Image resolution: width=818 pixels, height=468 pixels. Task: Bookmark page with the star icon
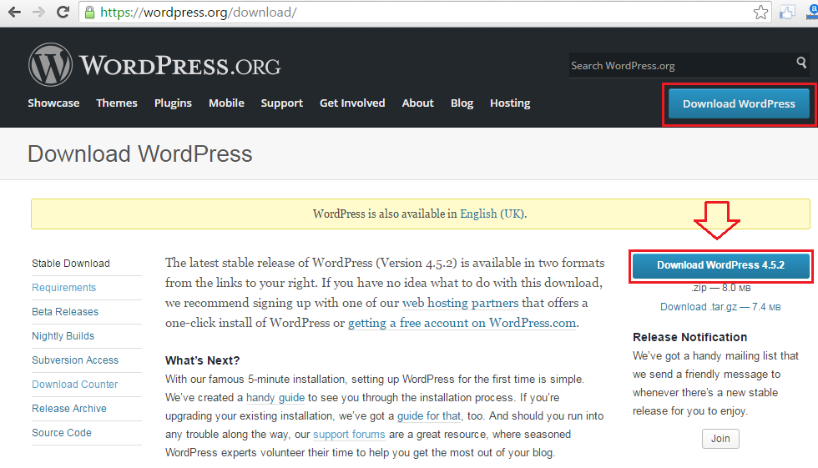coord(760,12)
